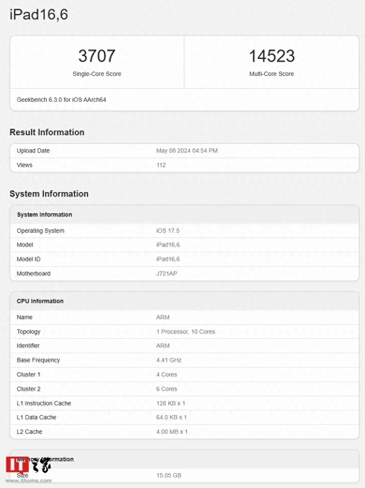Viewport: 365px width, 488px height.
Task: Select the iPad16,6 page heading
Action: tap(39, 14)
